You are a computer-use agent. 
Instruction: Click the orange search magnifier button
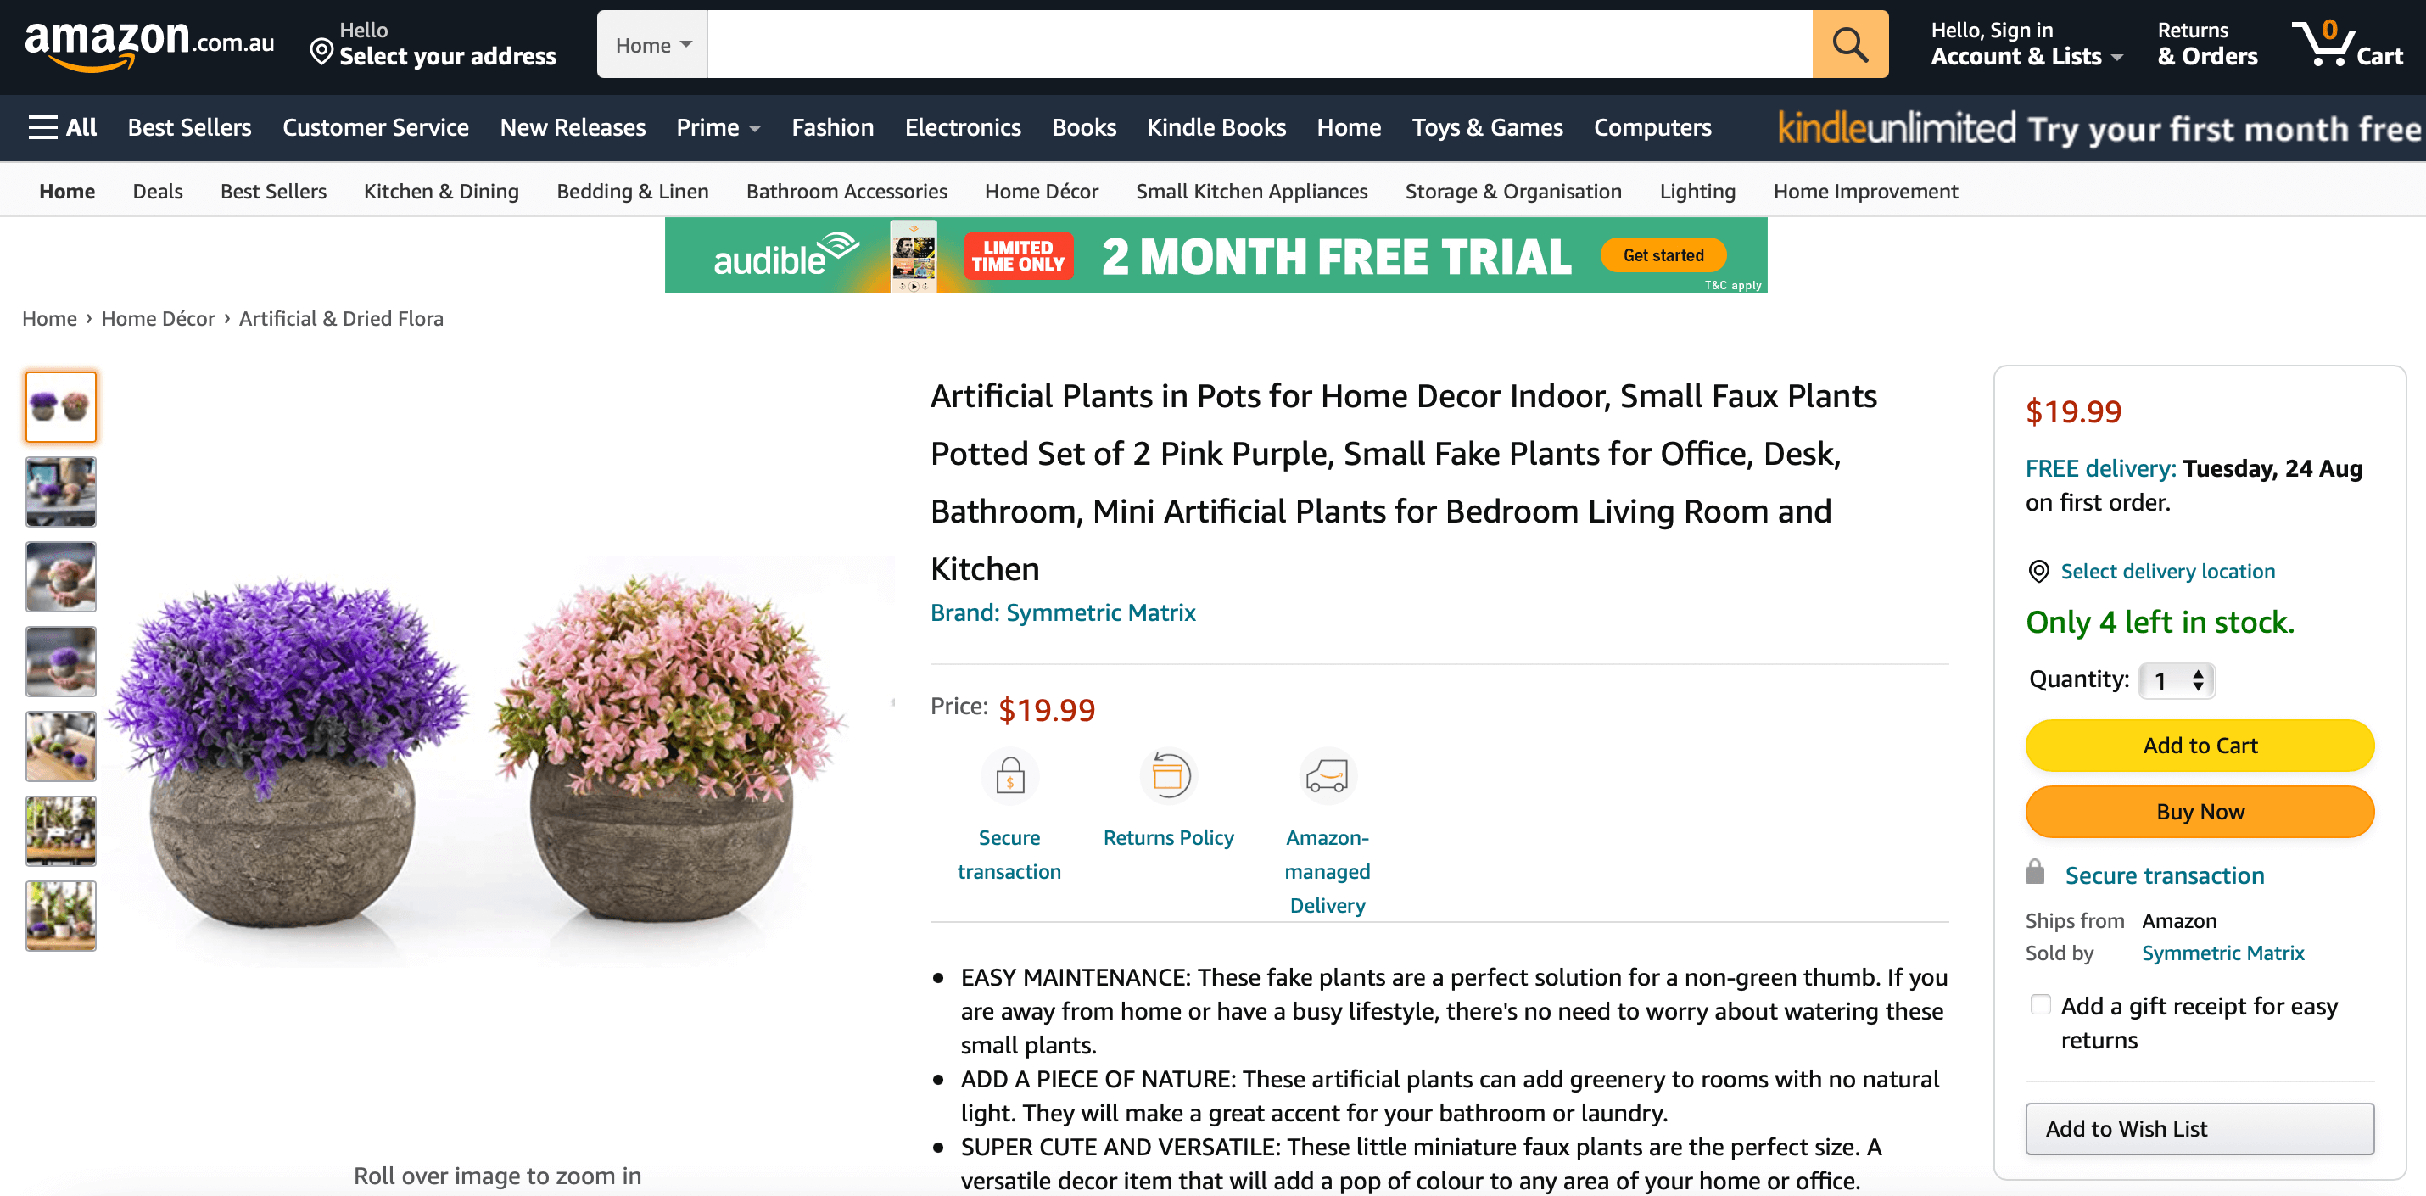pyautogui.click(x=1850, y=44)
